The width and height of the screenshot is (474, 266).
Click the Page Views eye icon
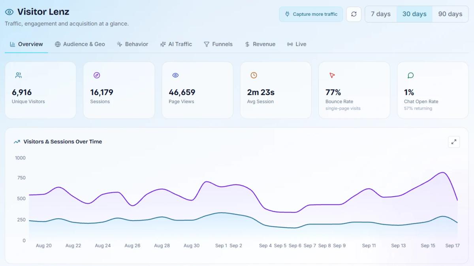175,75
